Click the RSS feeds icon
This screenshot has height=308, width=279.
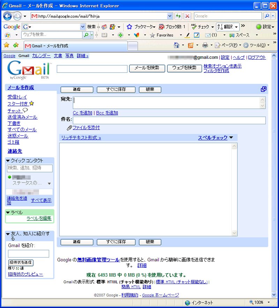click(x=190, y=45)
